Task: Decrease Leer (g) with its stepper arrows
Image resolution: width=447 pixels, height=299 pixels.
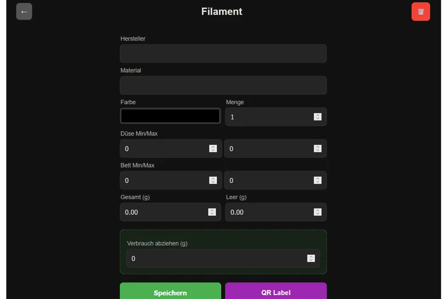Action: [318, 214]
